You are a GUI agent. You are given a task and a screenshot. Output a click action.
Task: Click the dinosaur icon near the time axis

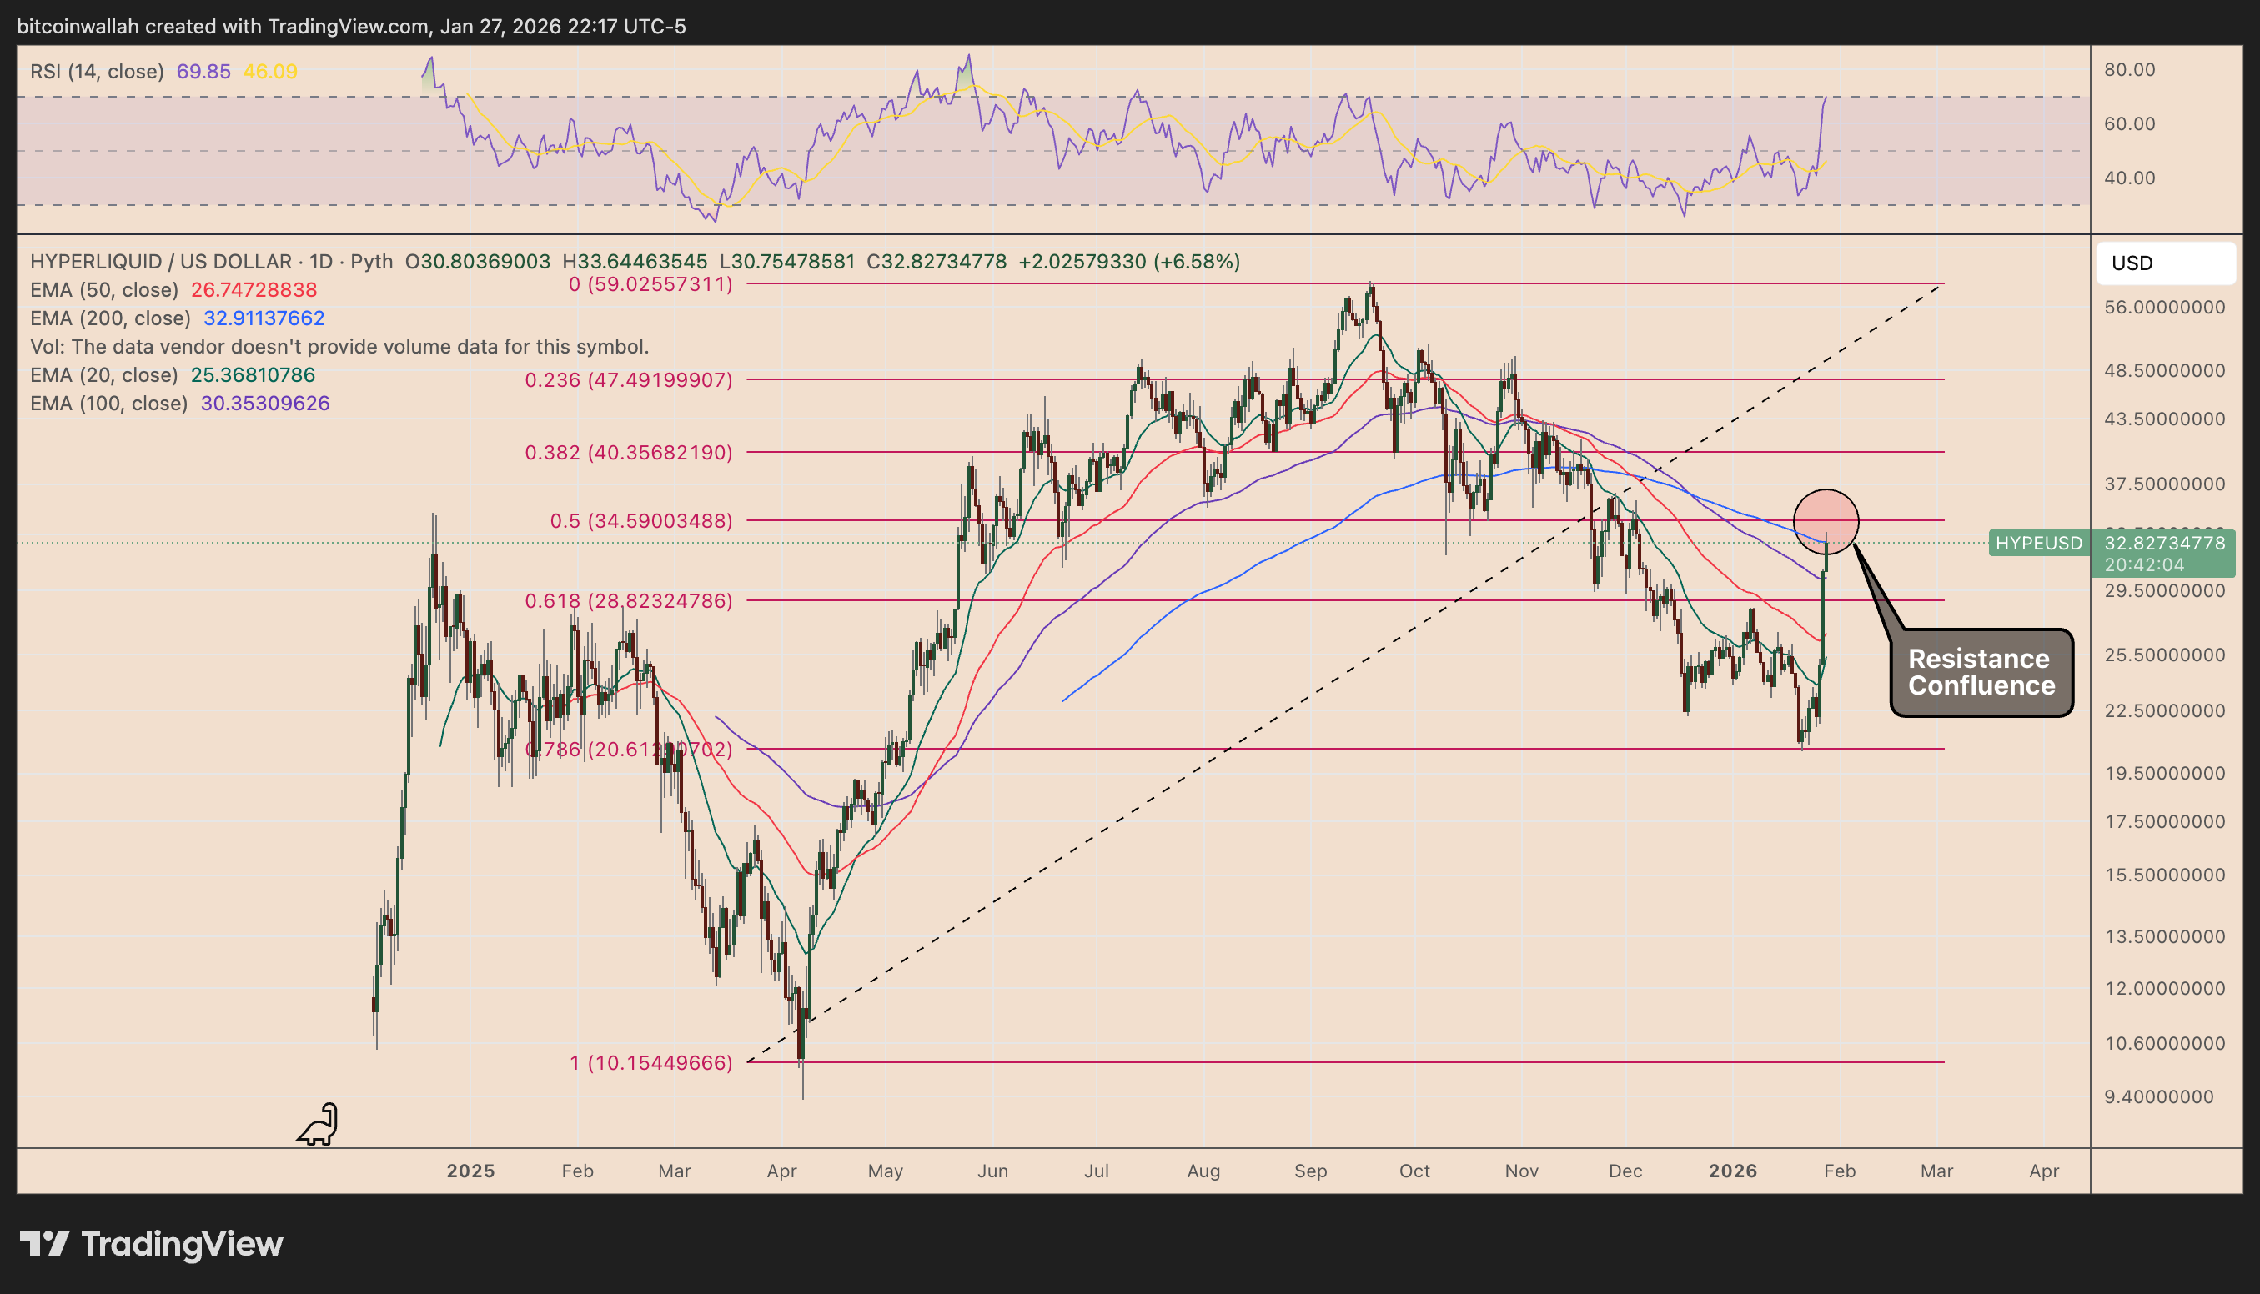(319, 1124)
